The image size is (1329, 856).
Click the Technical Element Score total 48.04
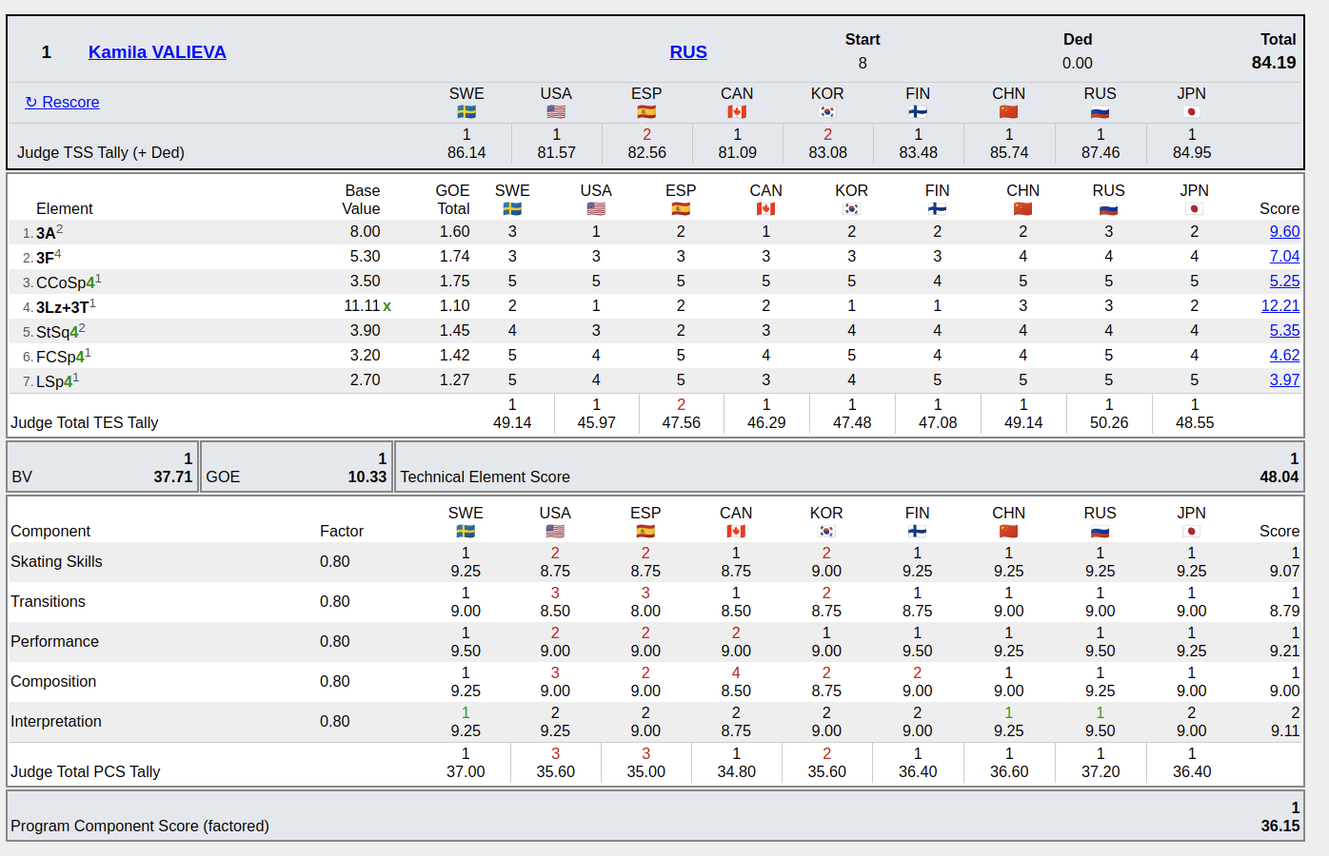(x=1279, y=477)
